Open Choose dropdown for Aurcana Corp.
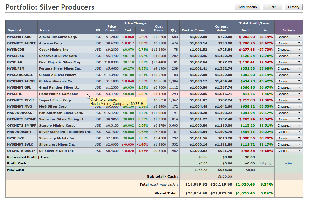 (289, 43)
